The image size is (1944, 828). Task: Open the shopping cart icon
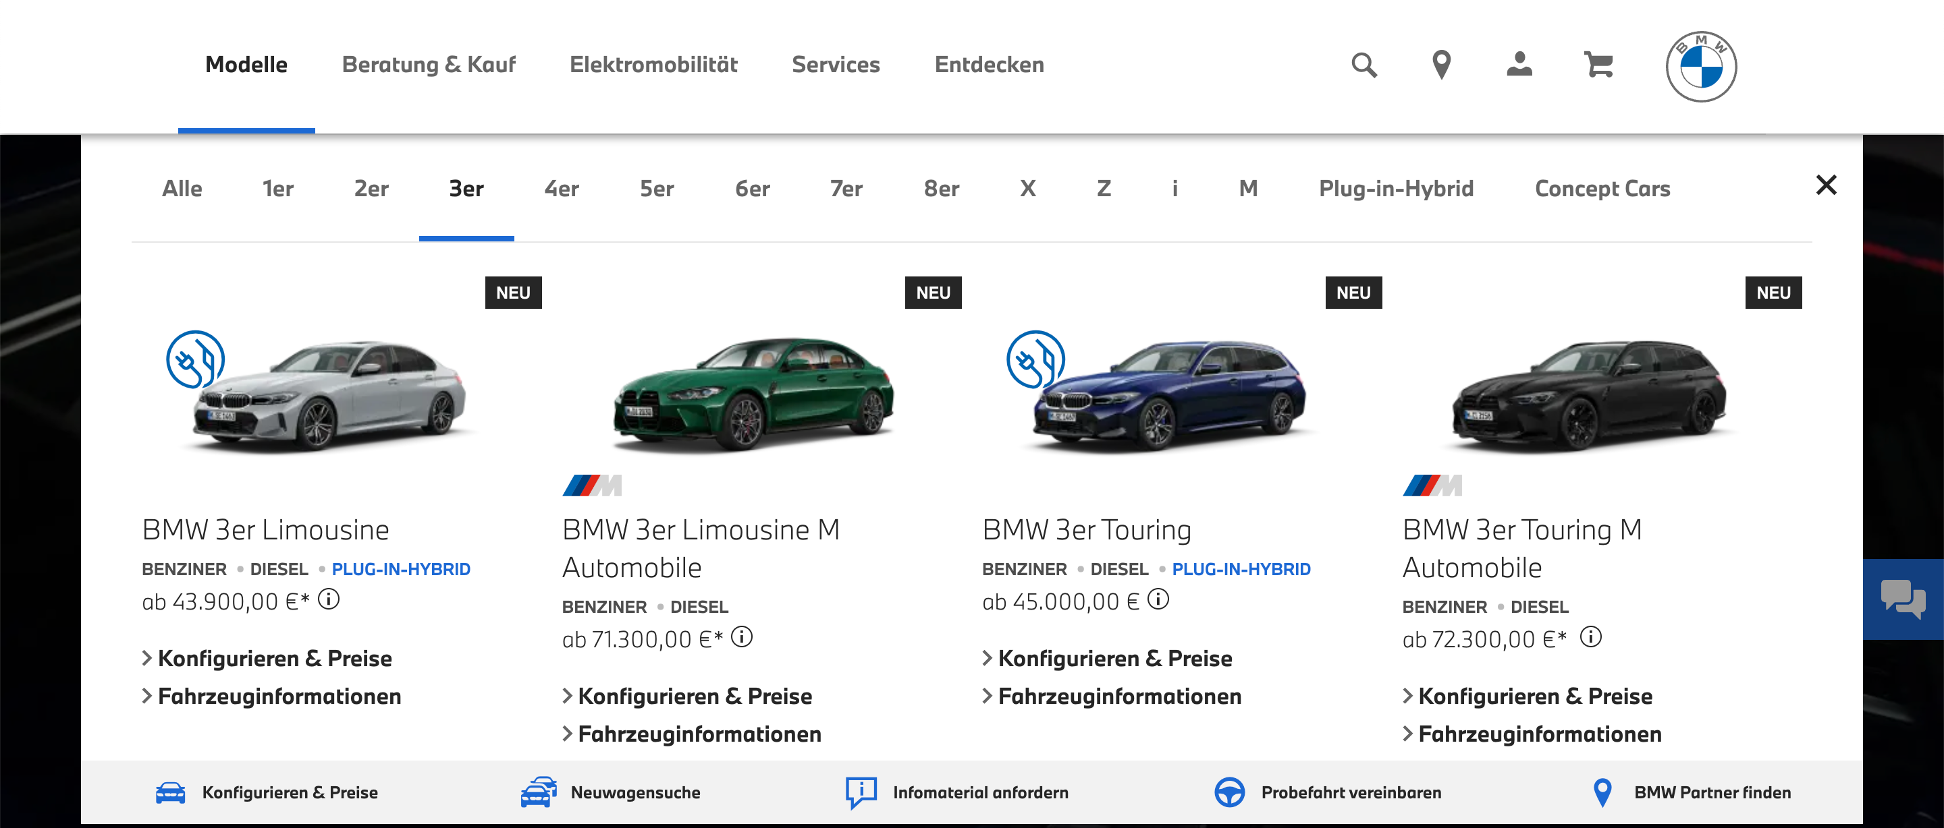1598,65
